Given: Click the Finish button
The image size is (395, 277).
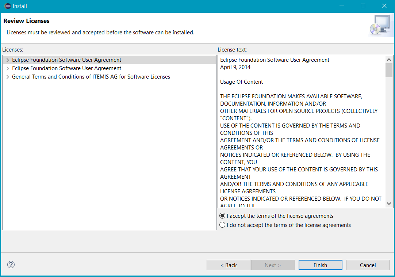Looking at the screenshot, I should click(x=320, y=265).
